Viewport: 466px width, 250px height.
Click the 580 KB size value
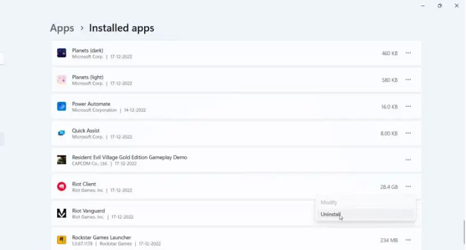[390, 80]
